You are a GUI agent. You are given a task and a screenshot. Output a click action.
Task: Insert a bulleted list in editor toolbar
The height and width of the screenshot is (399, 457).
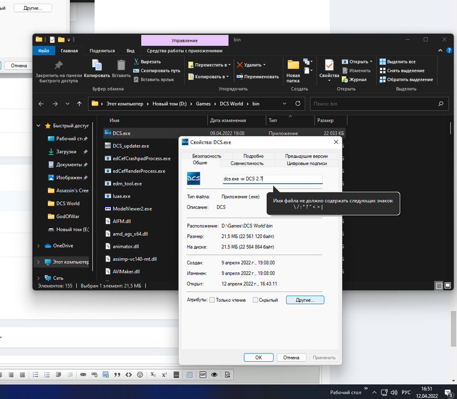36,375
